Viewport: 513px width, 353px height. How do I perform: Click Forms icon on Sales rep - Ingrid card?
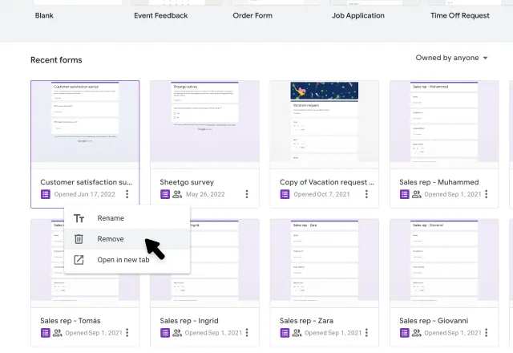coord(165,333)
